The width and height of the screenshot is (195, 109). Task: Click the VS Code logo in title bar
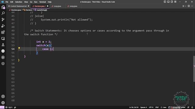2,2
